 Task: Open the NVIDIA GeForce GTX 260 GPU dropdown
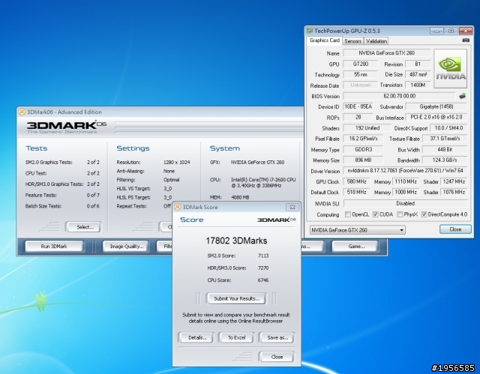click(358, 230)
